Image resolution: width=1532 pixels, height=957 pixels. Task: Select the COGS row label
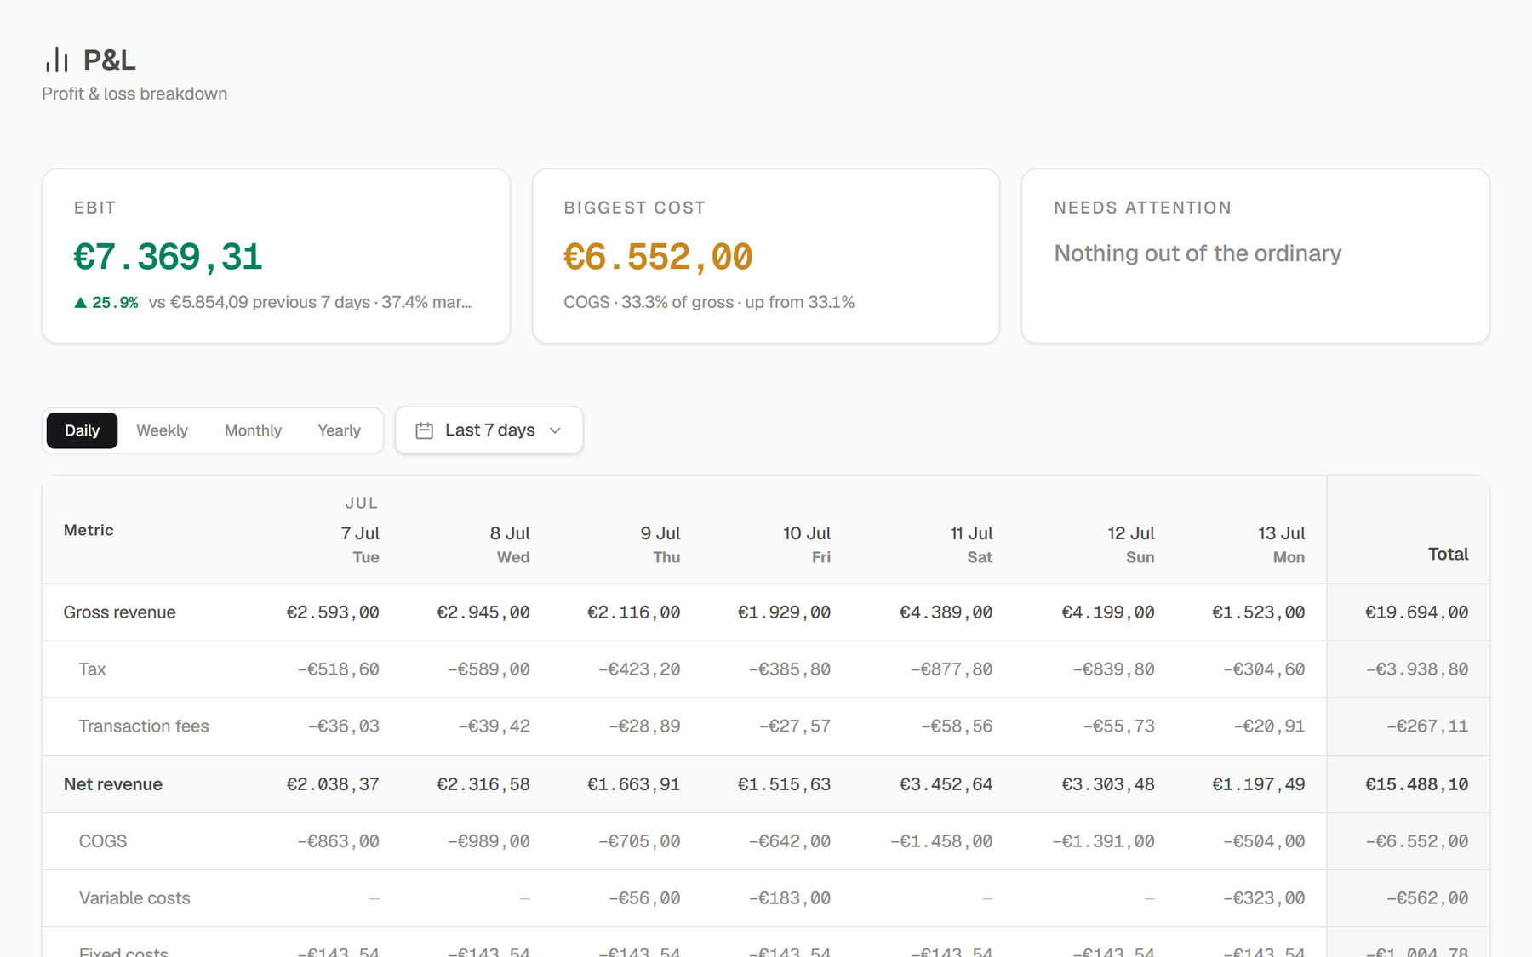pyautogui.click(x=102, y=841)
